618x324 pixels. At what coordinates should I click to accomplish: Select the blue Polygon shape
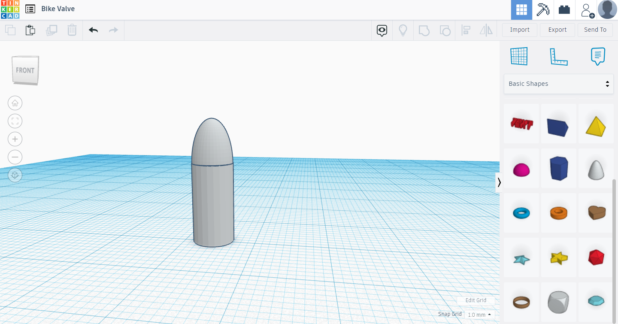coord(558,168)
